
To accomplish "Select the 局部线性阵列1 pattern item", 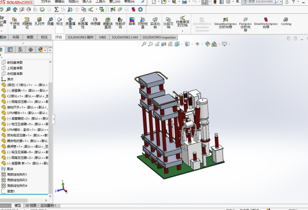I will click(14, 174).
